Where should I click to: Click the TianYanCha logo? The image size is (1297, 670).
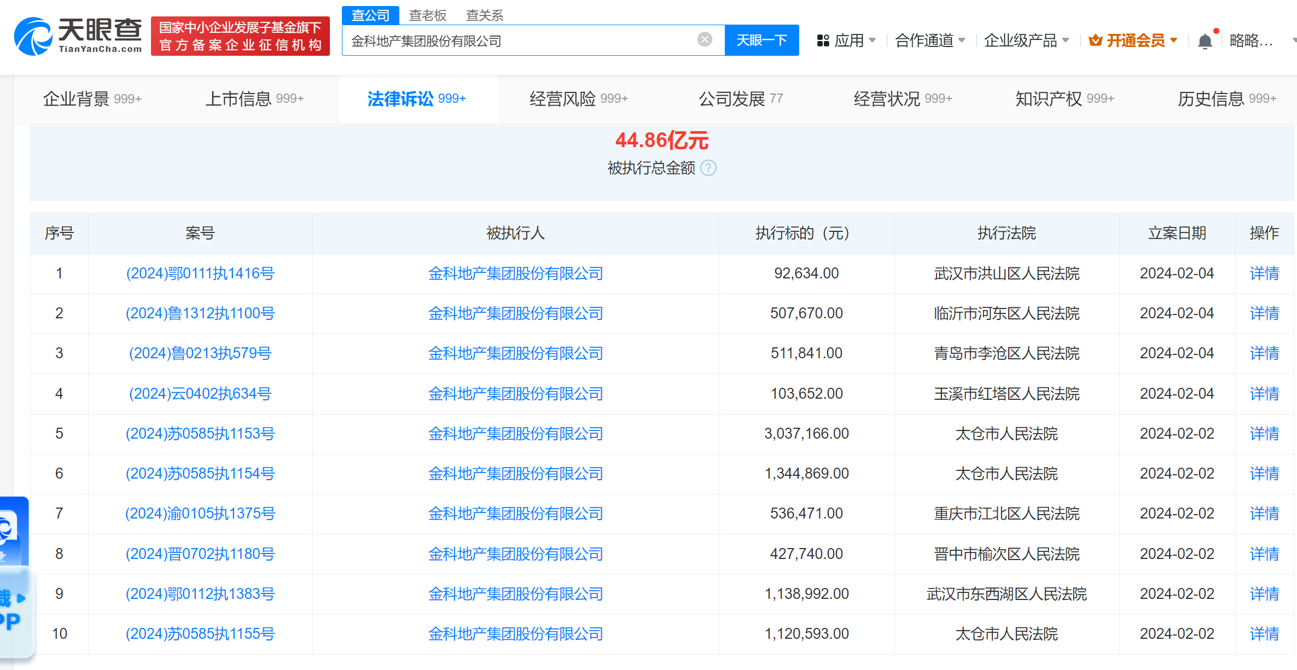coord(78,36)
